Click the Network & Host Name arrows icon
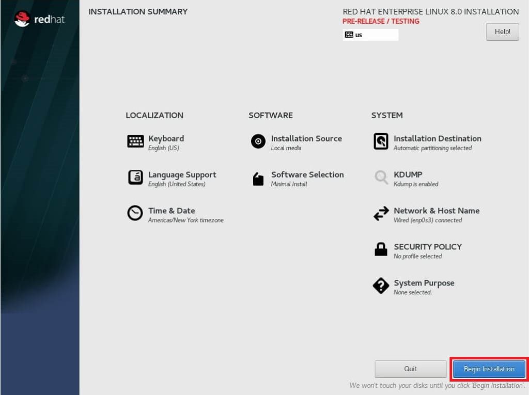The width and height of the screenshot is (529, 395). [x=381, y=214]
